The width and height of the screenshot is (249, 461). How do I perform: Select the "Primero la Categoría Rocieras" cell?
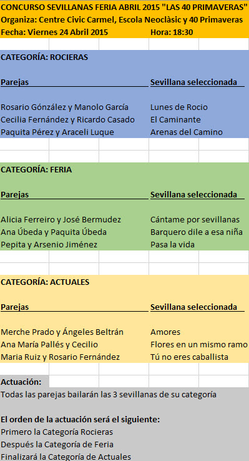[x=57, y=432]
